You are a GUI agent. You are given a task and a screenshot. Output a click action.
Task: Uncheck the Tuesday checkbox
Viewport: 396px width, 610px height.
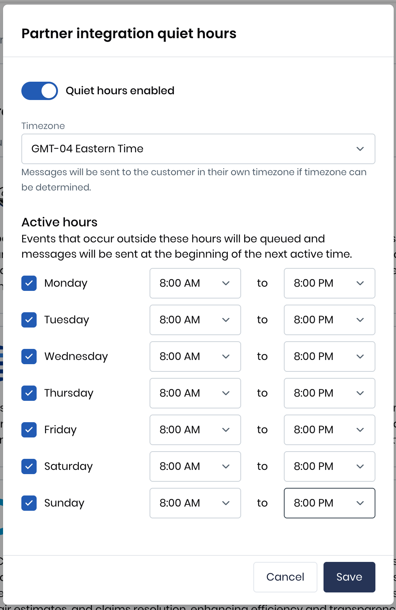click(29, 320)
